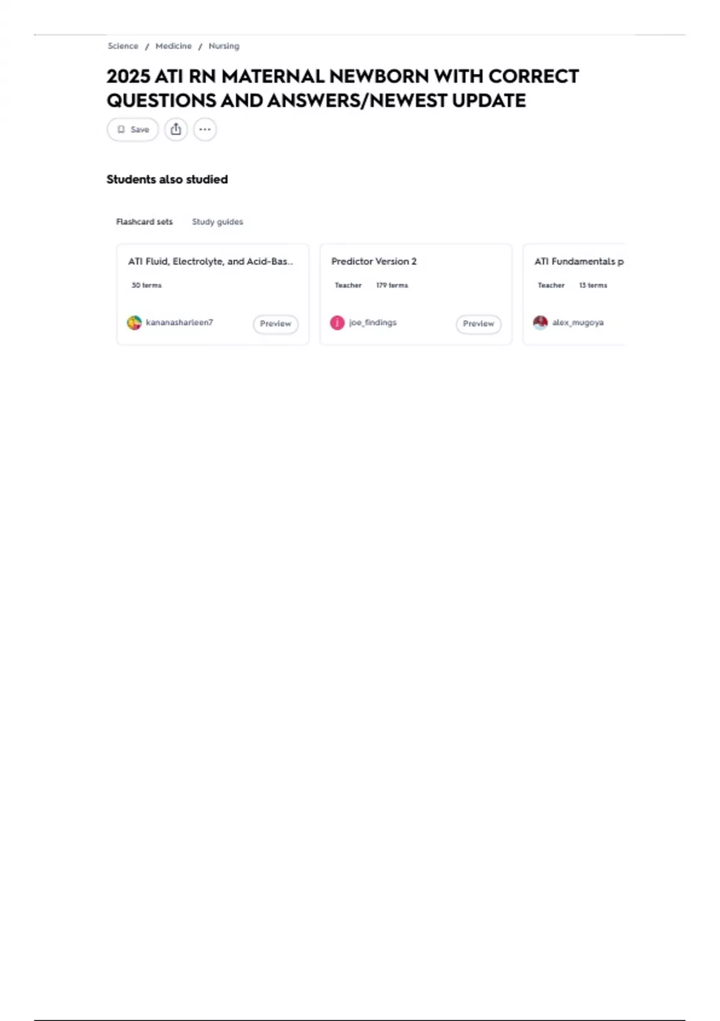Image resolution: width=720 pixels, height=1021 pixels.
Task: Visit the alex_mugoya username link
Action: tap(578, 323)
